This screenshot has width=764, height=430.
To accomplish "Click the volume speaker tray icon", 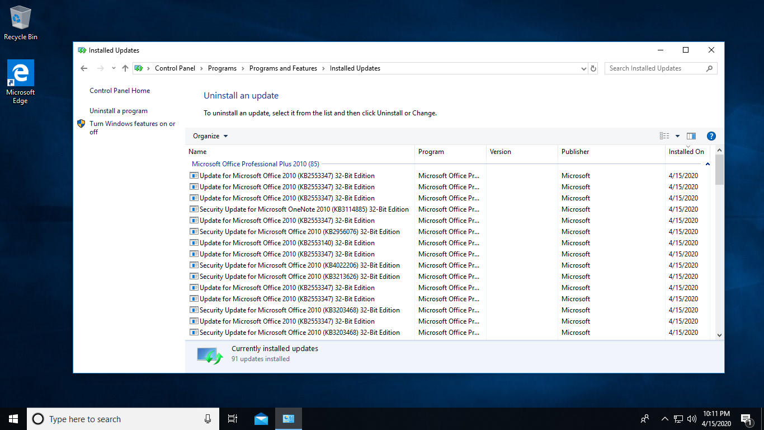I will click(692, 419).
